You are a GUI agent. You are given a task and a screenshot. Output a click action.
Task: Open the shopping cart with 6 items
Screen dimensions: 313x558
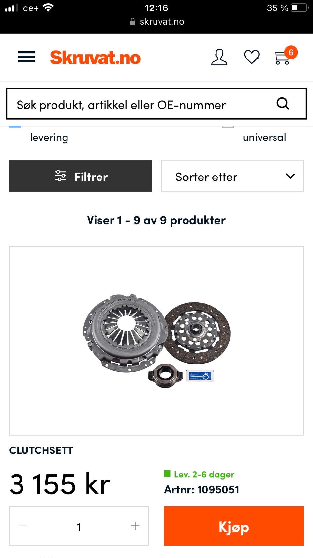tap(282, 58)
